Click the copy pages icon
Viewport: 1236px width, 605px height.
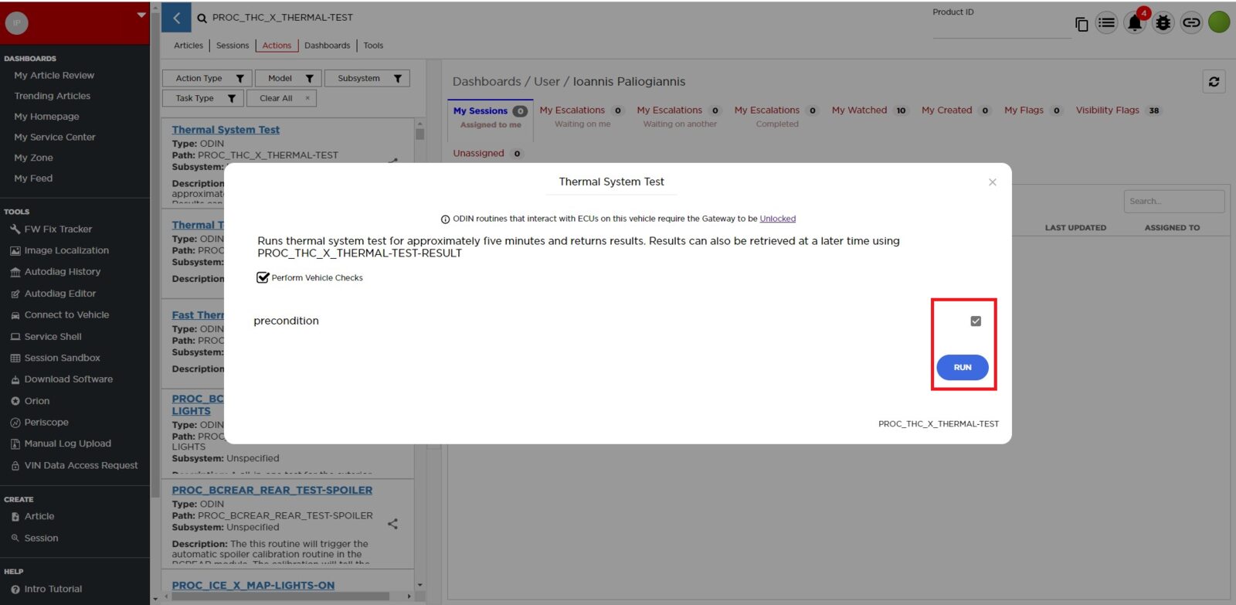(x=1081, y=25)
